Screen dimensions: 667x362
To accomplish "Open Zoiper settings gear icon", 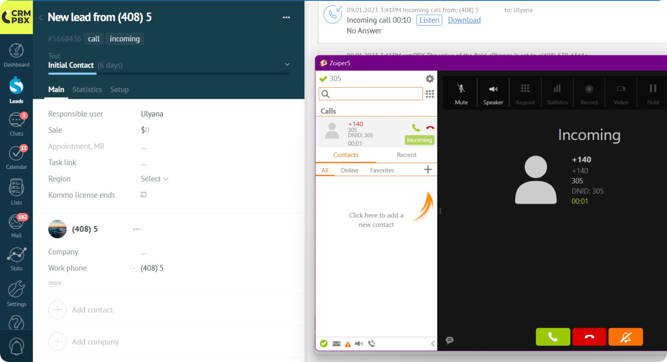I will tap(430, 79).
